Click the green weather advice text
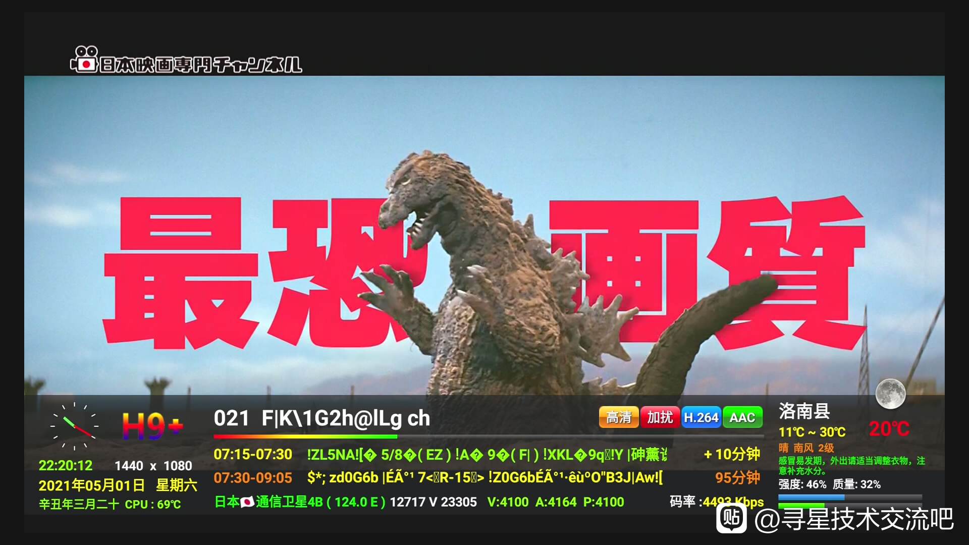This screenshot has height=545, width=969. tap(852, 466)
